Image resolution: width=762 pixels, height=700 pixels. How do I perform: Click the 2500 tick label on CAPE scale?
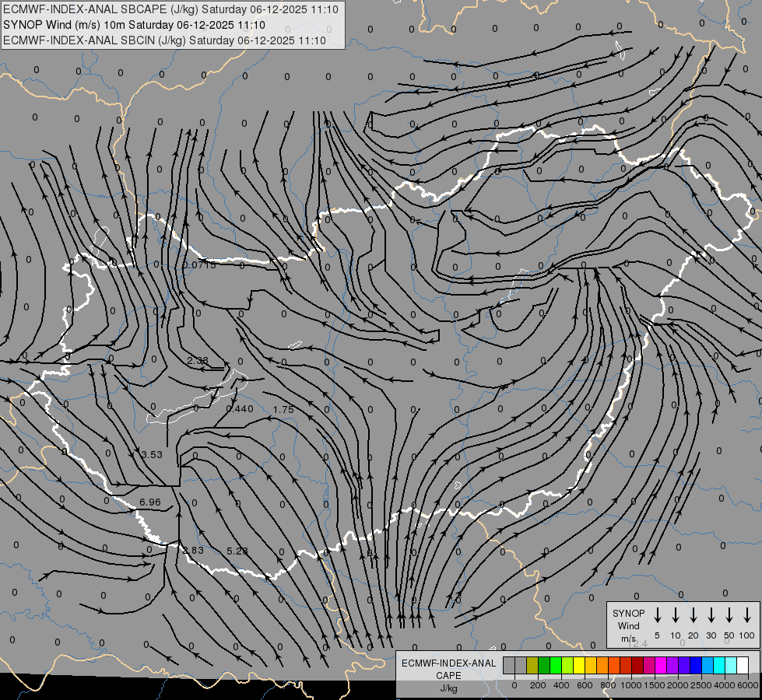[701, 685]
